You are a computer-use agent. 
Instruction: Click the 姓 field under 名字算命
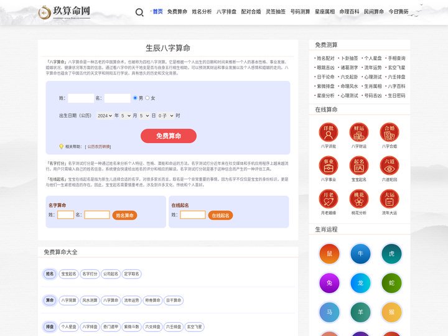pyautogui.click(x=65, y=215)
